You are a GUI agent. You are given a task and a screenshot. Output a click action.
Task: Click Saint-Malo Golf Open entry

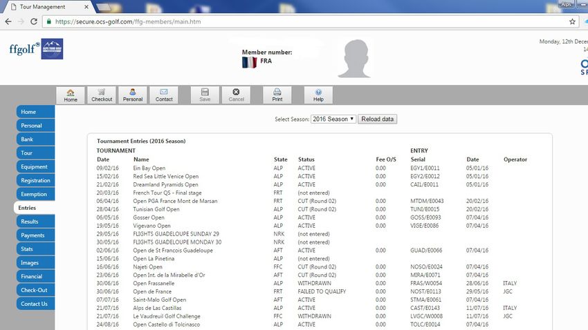[159, 300]
